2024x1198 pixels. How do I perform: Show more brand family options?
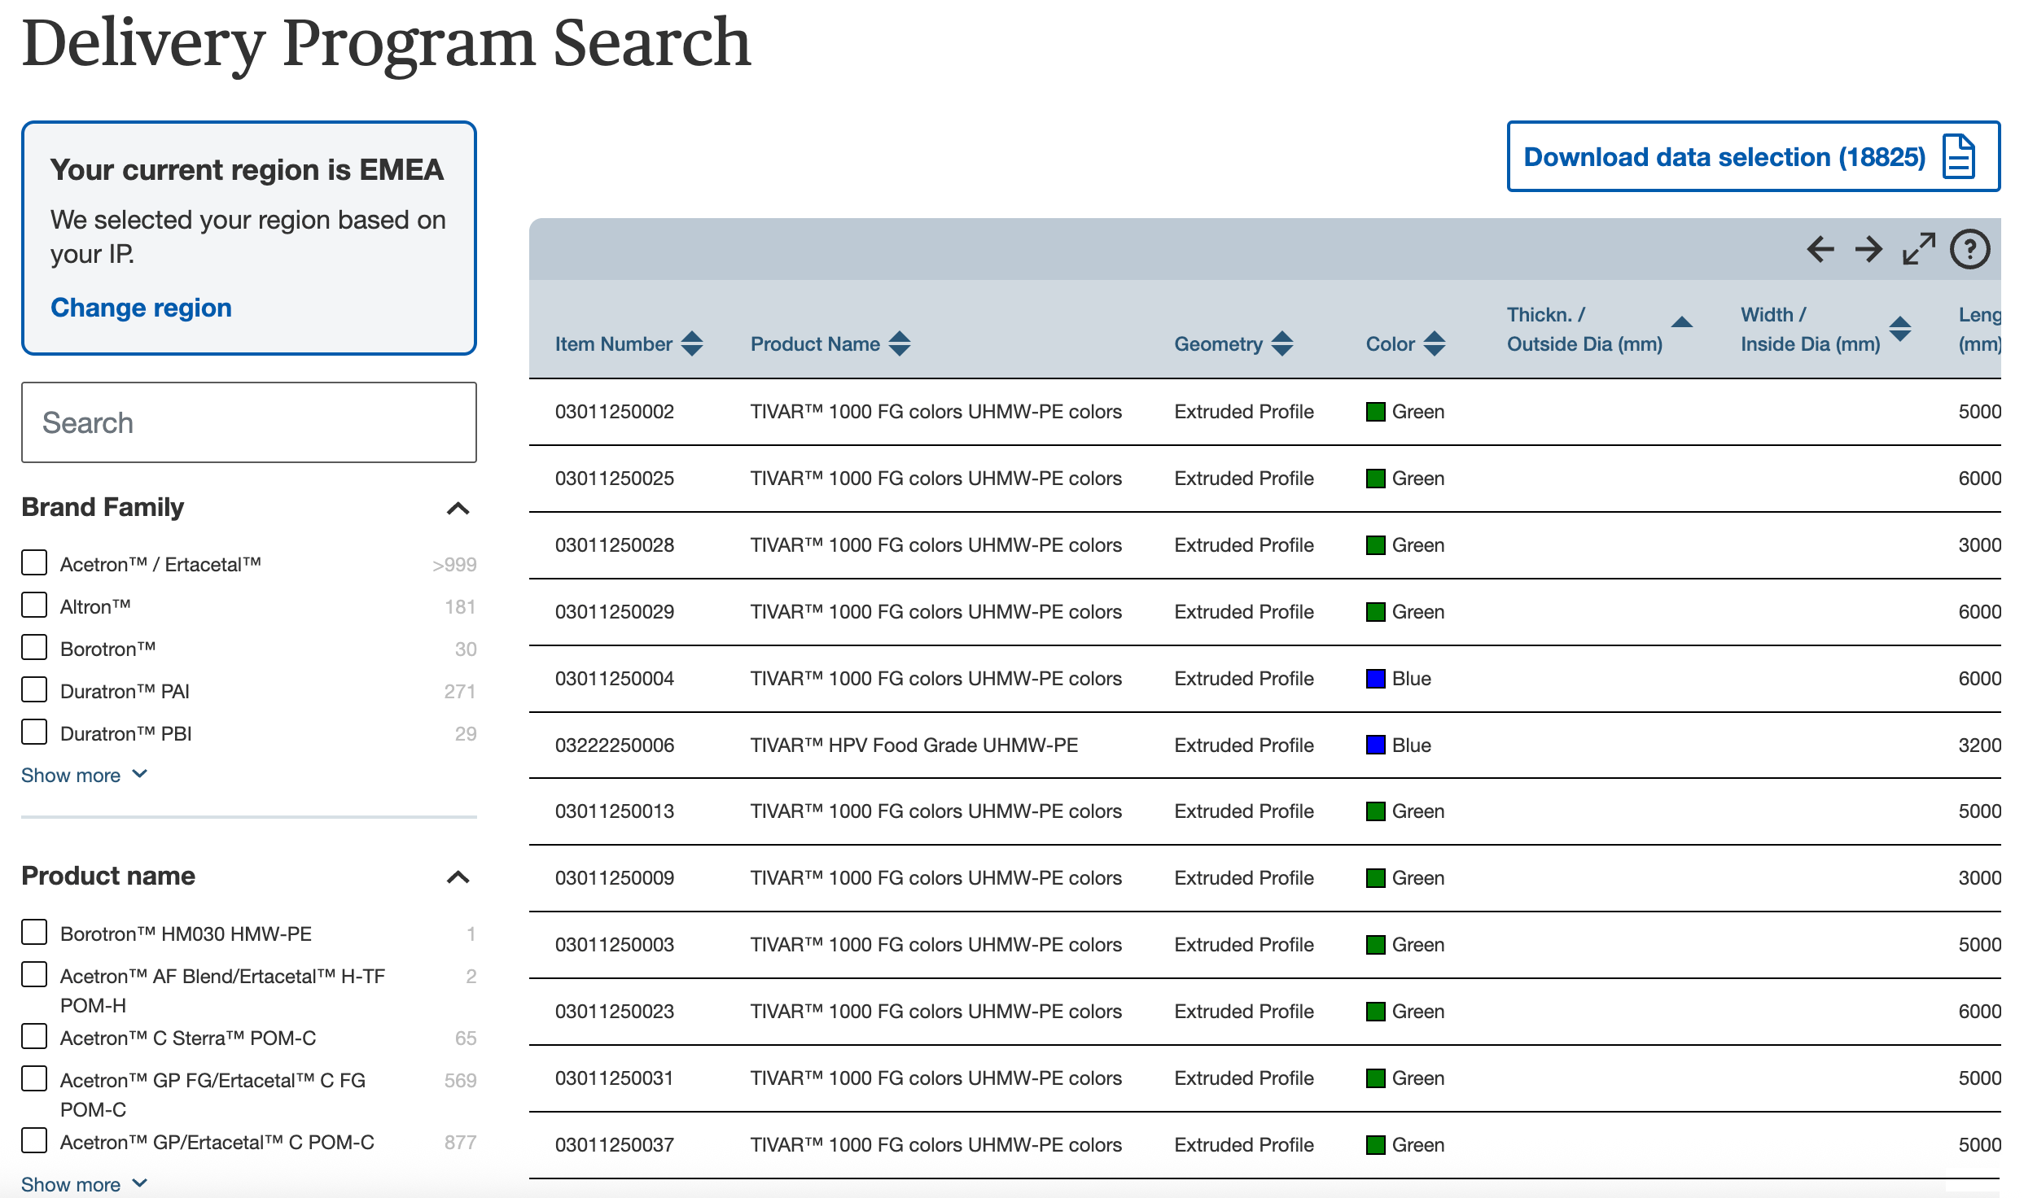[83, 775]
